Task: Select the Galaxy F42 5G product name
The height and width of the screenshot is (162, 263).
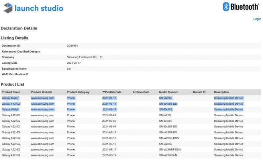Action: [11, 104]
